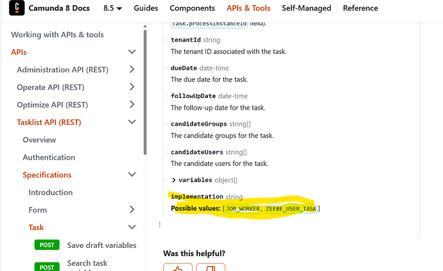Expand the variables object field

(174, 180)
